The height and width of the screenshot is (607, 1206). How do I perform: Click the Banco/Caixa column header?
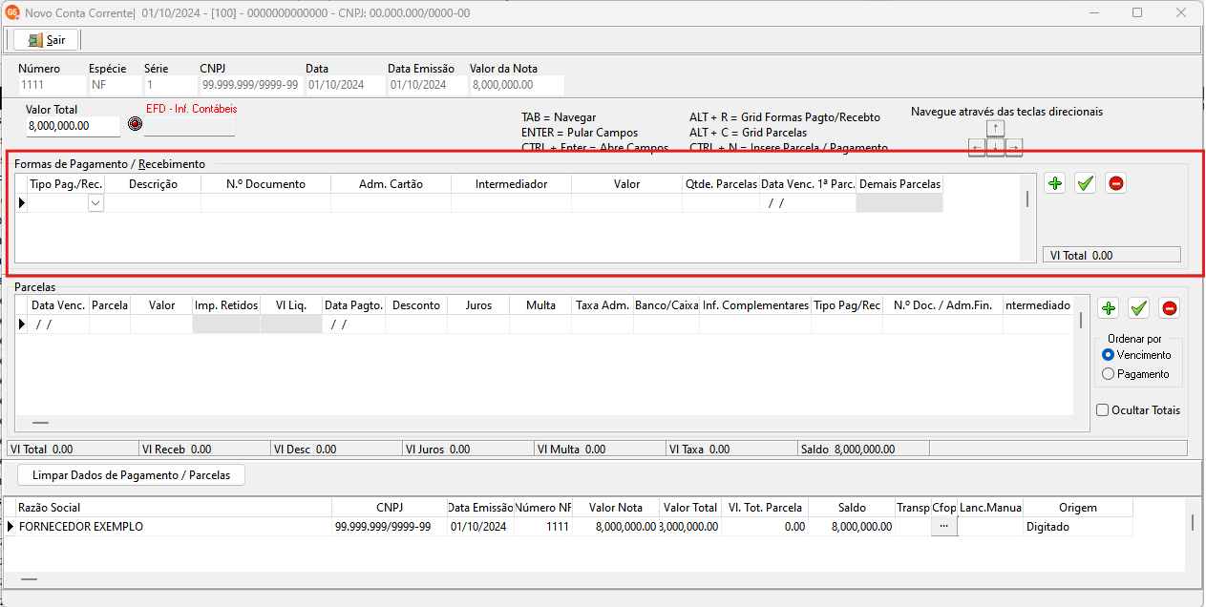pyautogui.click(x=666, y=305)
